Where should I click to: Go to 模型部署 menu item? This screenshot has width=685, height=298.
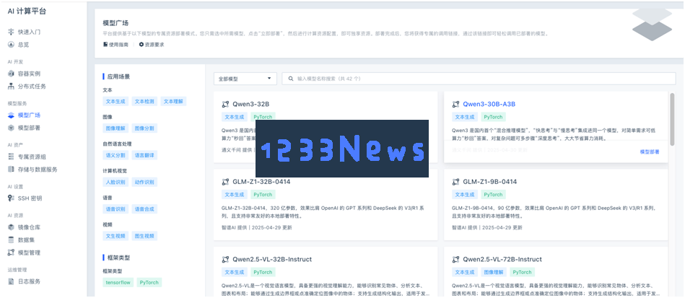pyautogui.click(x=30, y=128)
